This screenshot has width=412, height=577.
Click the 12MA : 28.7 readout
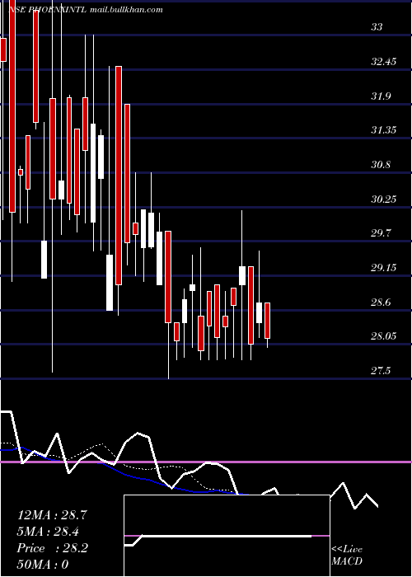[52, 515]
